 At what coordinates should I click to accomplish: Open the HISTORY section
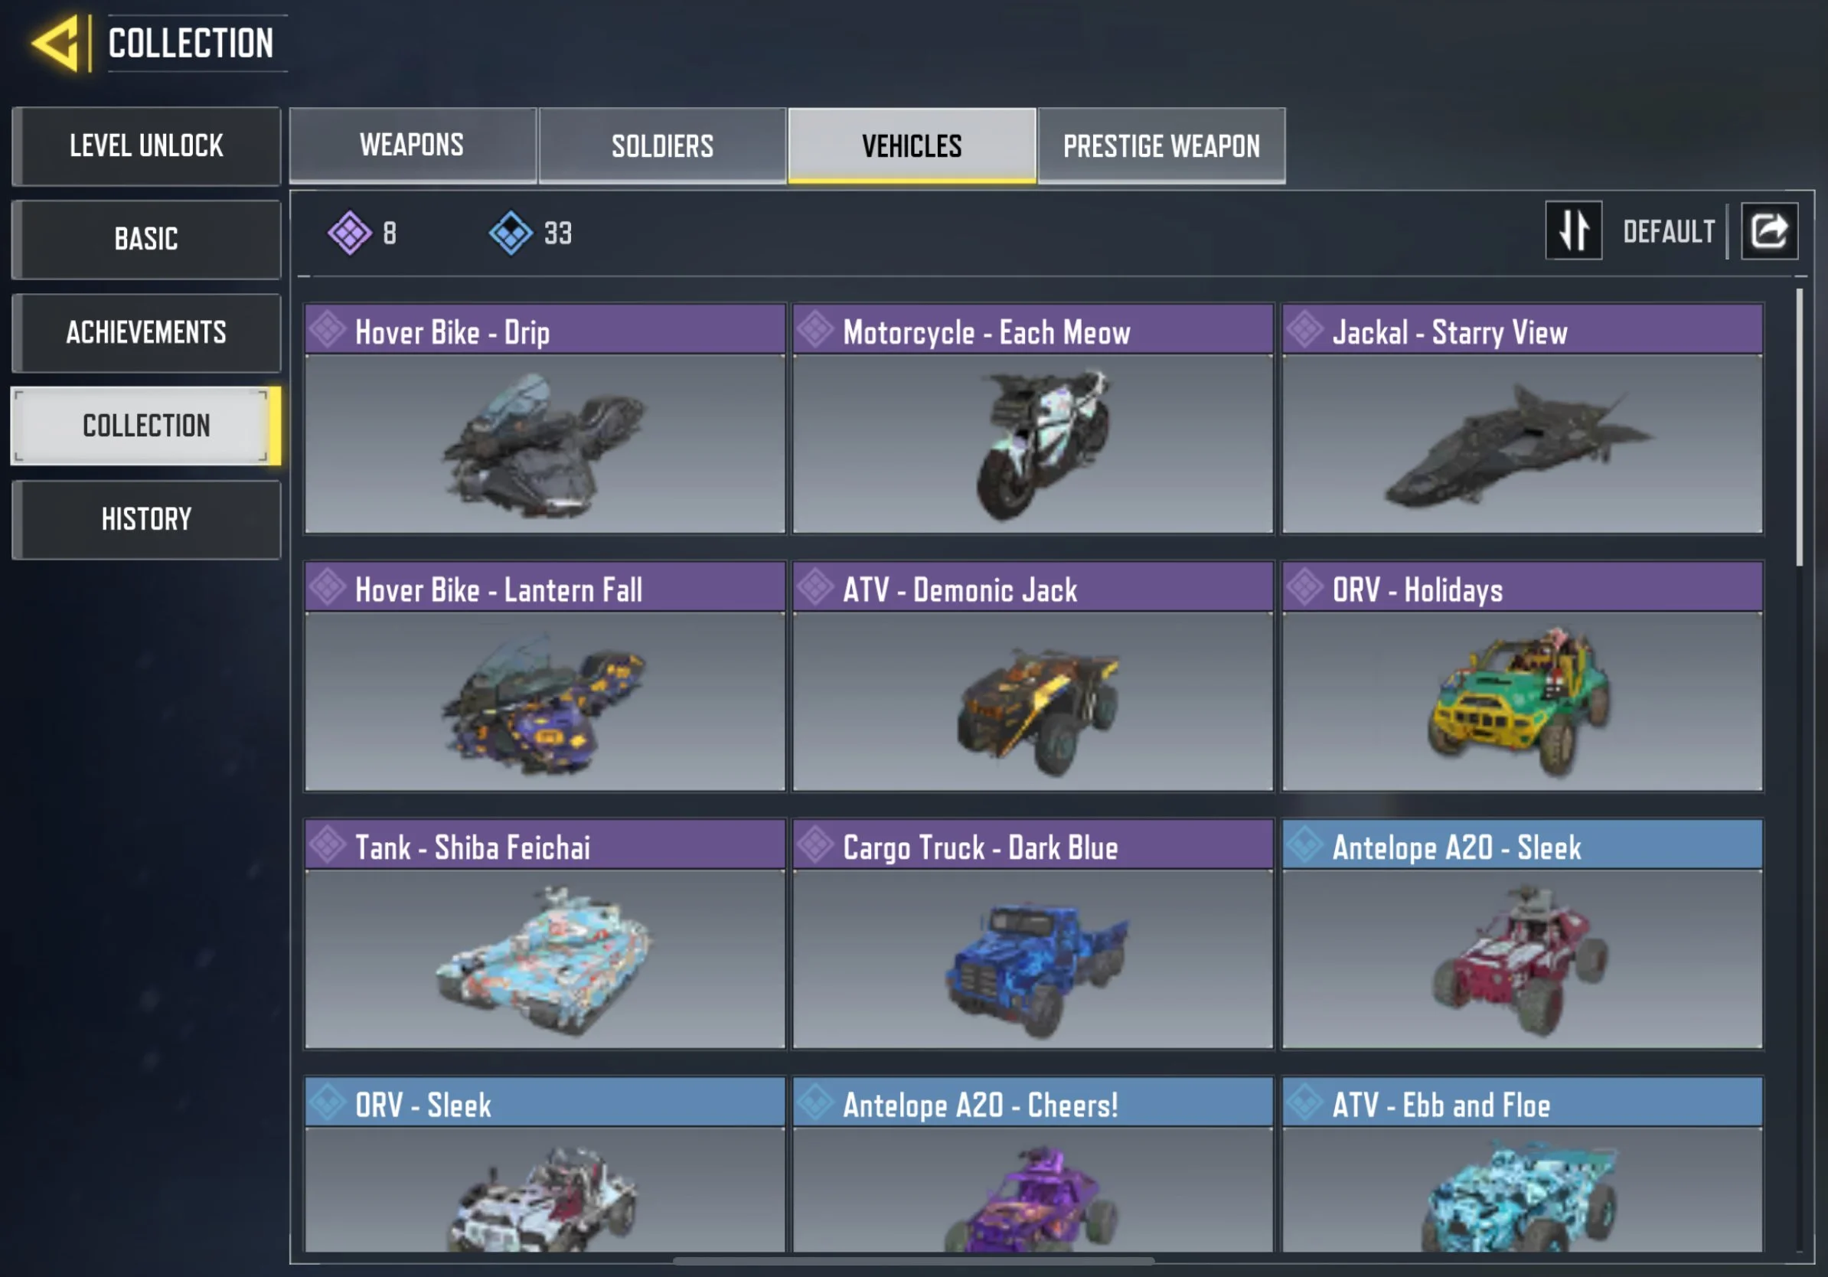[x=146, y=519]
